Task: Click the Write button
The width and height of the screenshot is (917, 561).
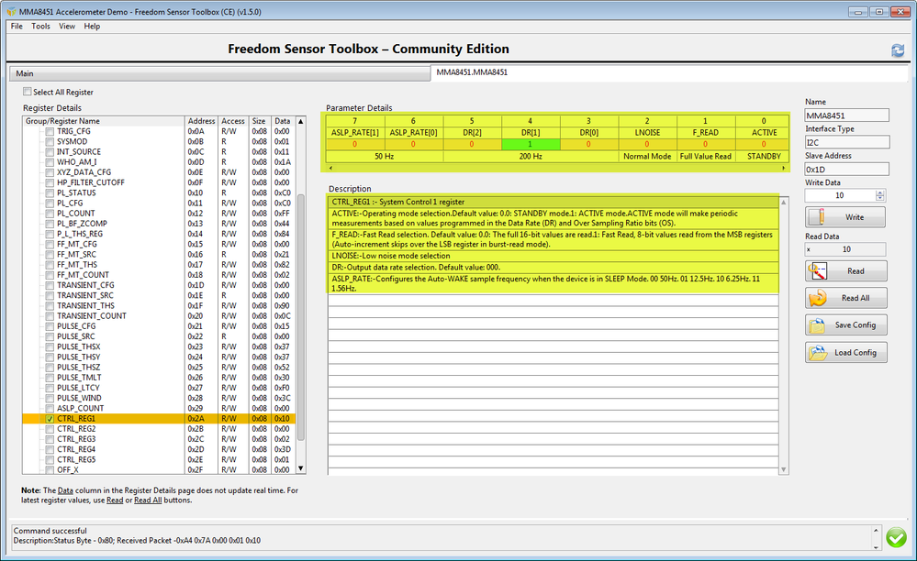Action: coord(845,217)
